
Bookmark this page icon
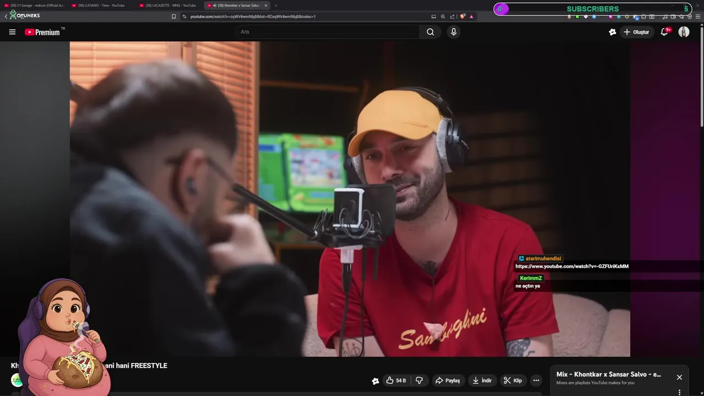(174, 16)
